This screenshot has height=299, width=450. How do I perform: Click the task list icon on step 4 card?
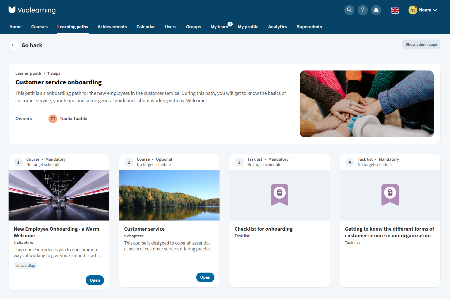[390, 195]
